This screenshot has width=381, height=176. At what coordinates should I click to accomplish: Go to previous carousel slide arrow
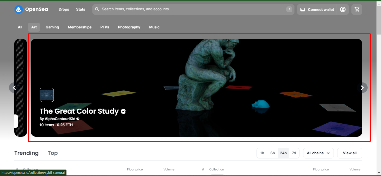coord(14,88)
